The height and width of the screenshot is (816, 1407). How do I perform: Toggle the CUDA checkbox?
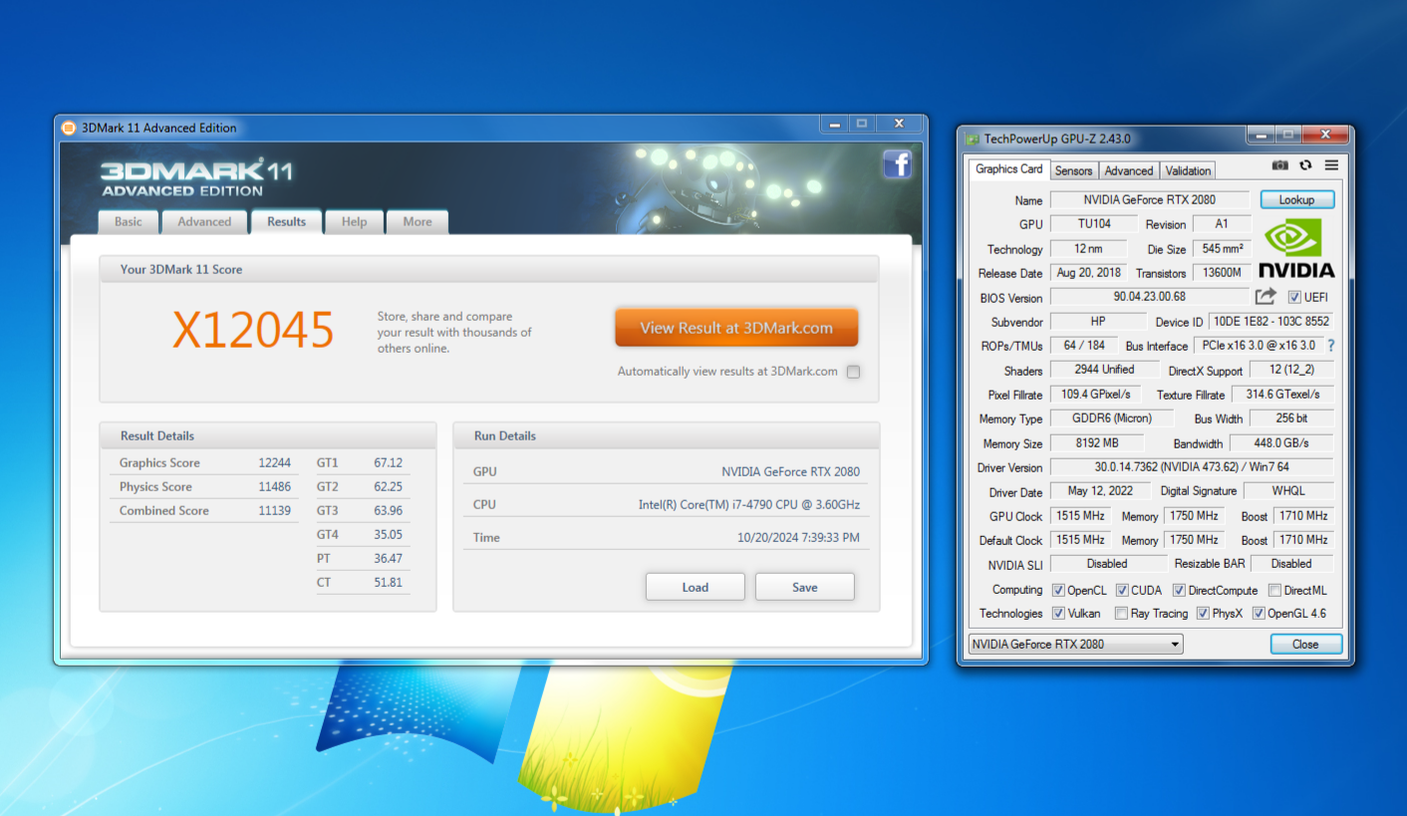coord(1122,590)
